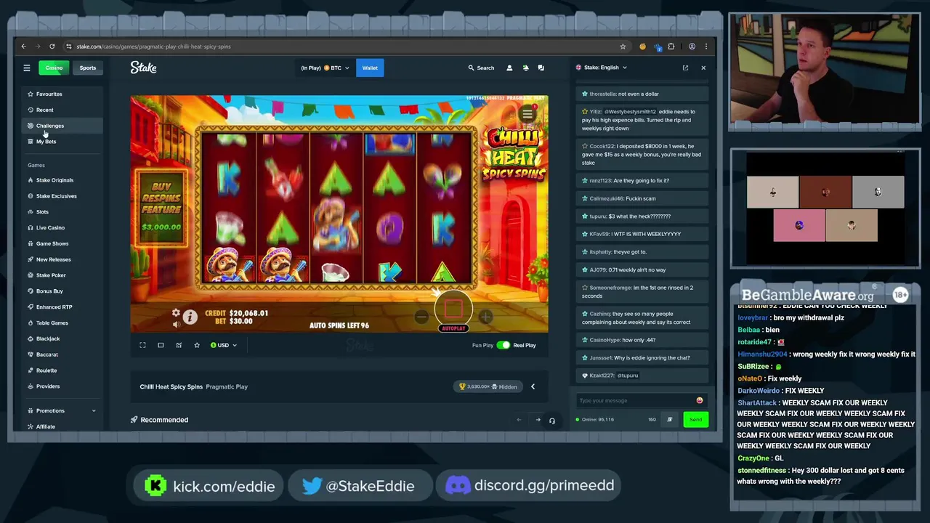Buy the Respins Feature for $3,000
This screenshot has width=930, height=523.
pos(161,208)
